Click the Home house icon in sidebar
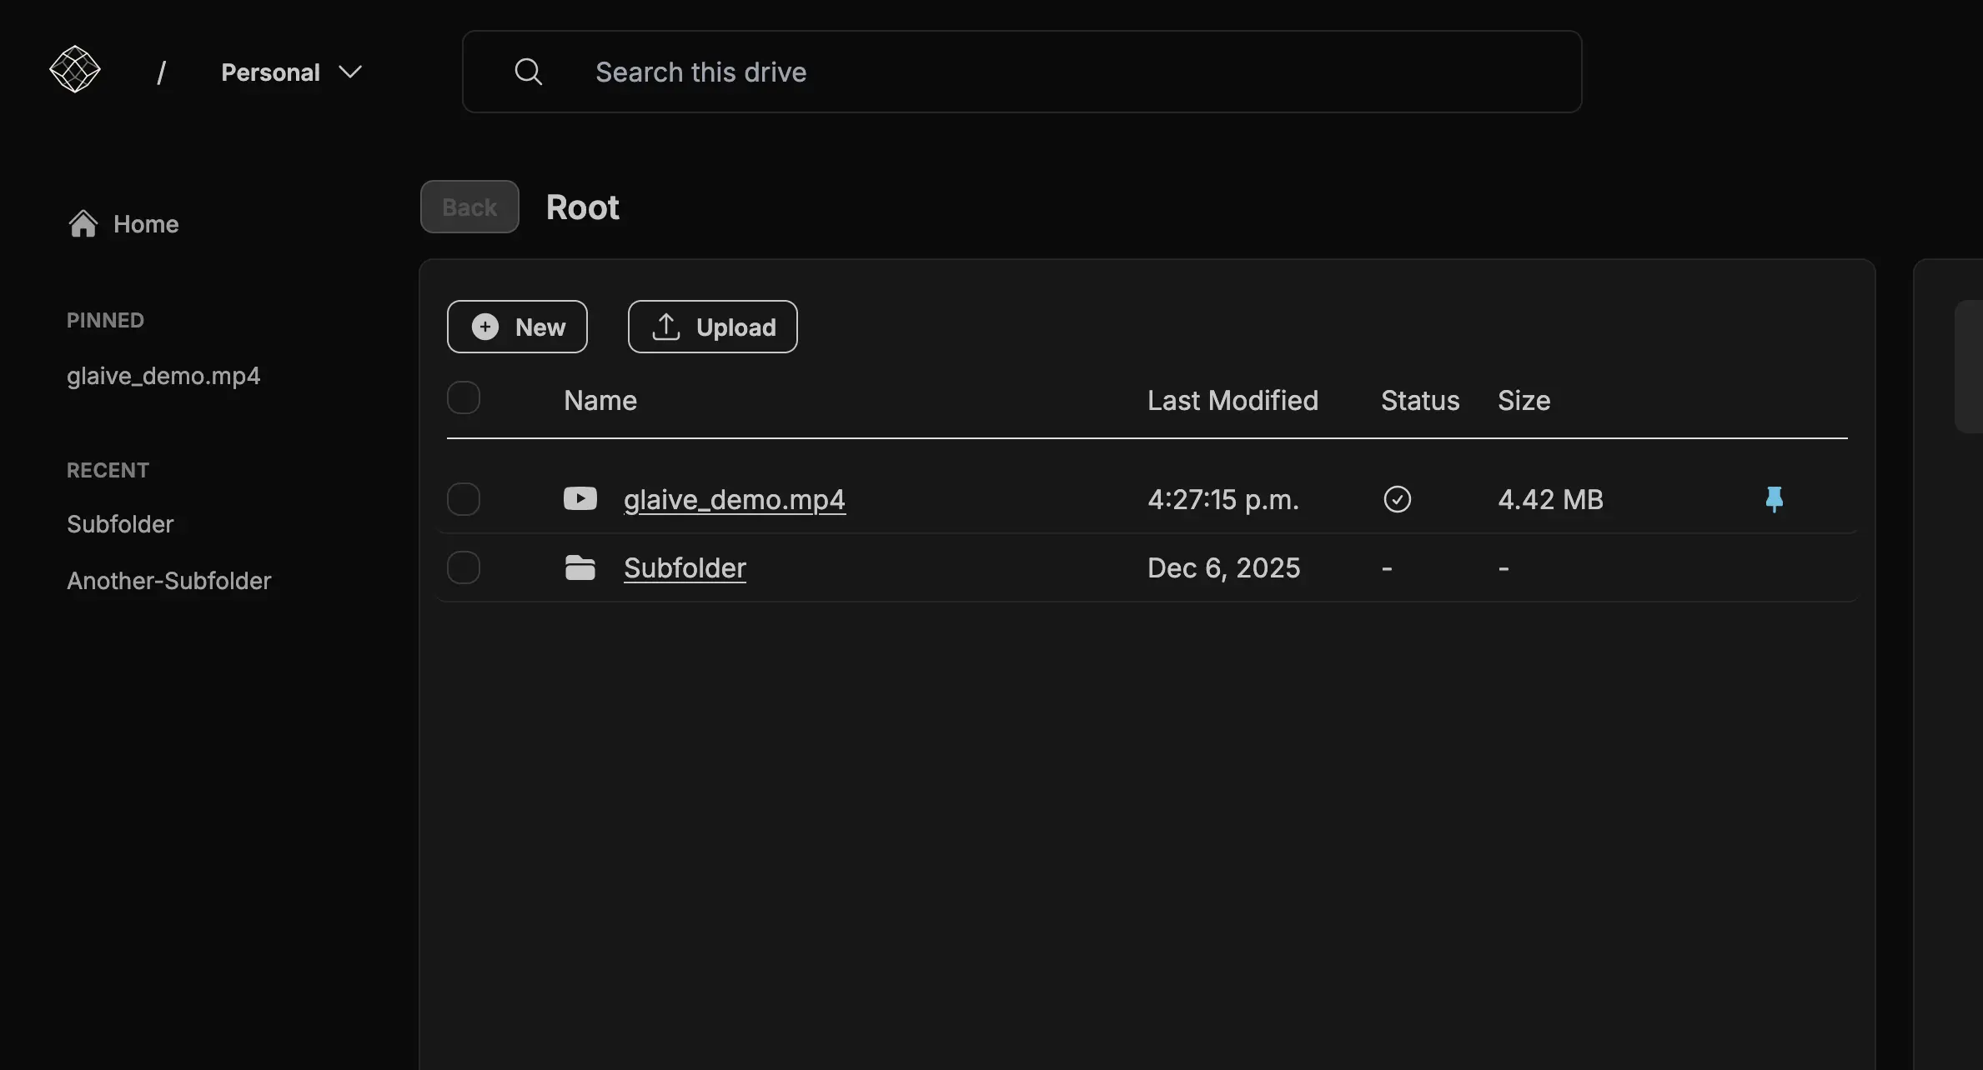 [83, 223]
